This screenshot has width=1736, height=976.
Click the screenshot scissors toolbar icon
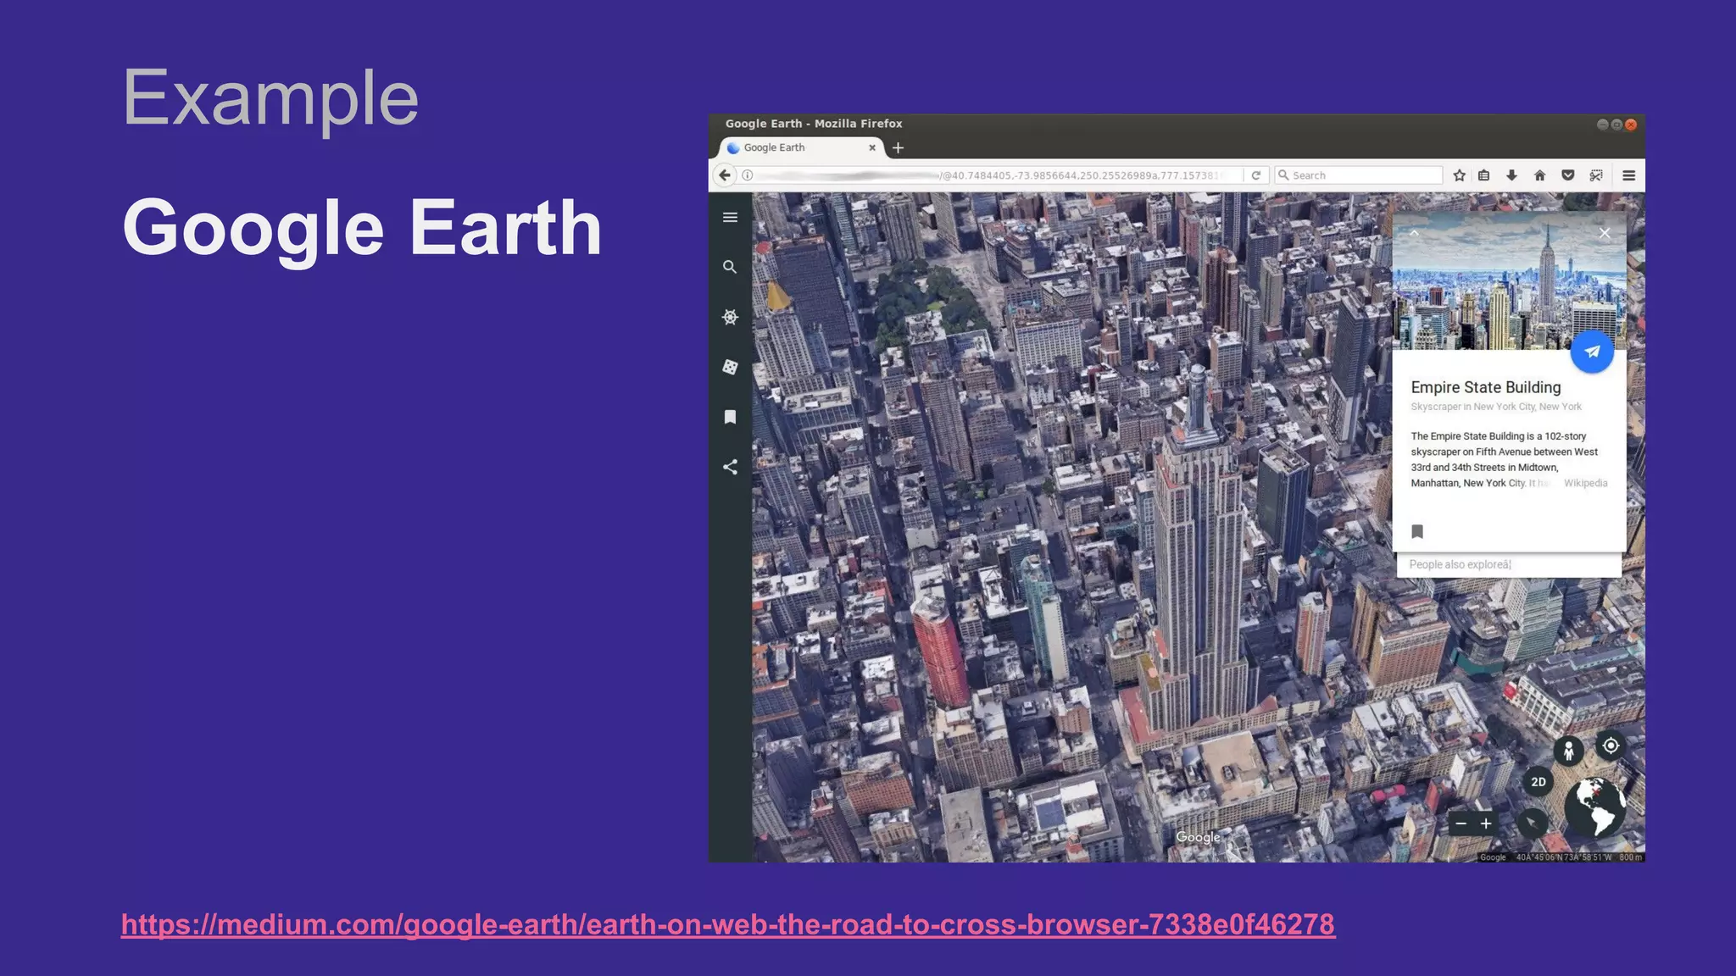coord(1596,175)
